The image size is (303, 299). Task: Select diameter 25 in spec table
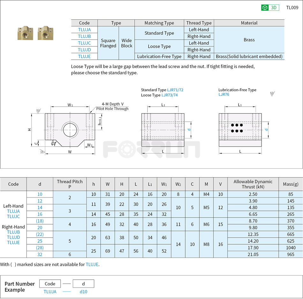tap(40, 241)
